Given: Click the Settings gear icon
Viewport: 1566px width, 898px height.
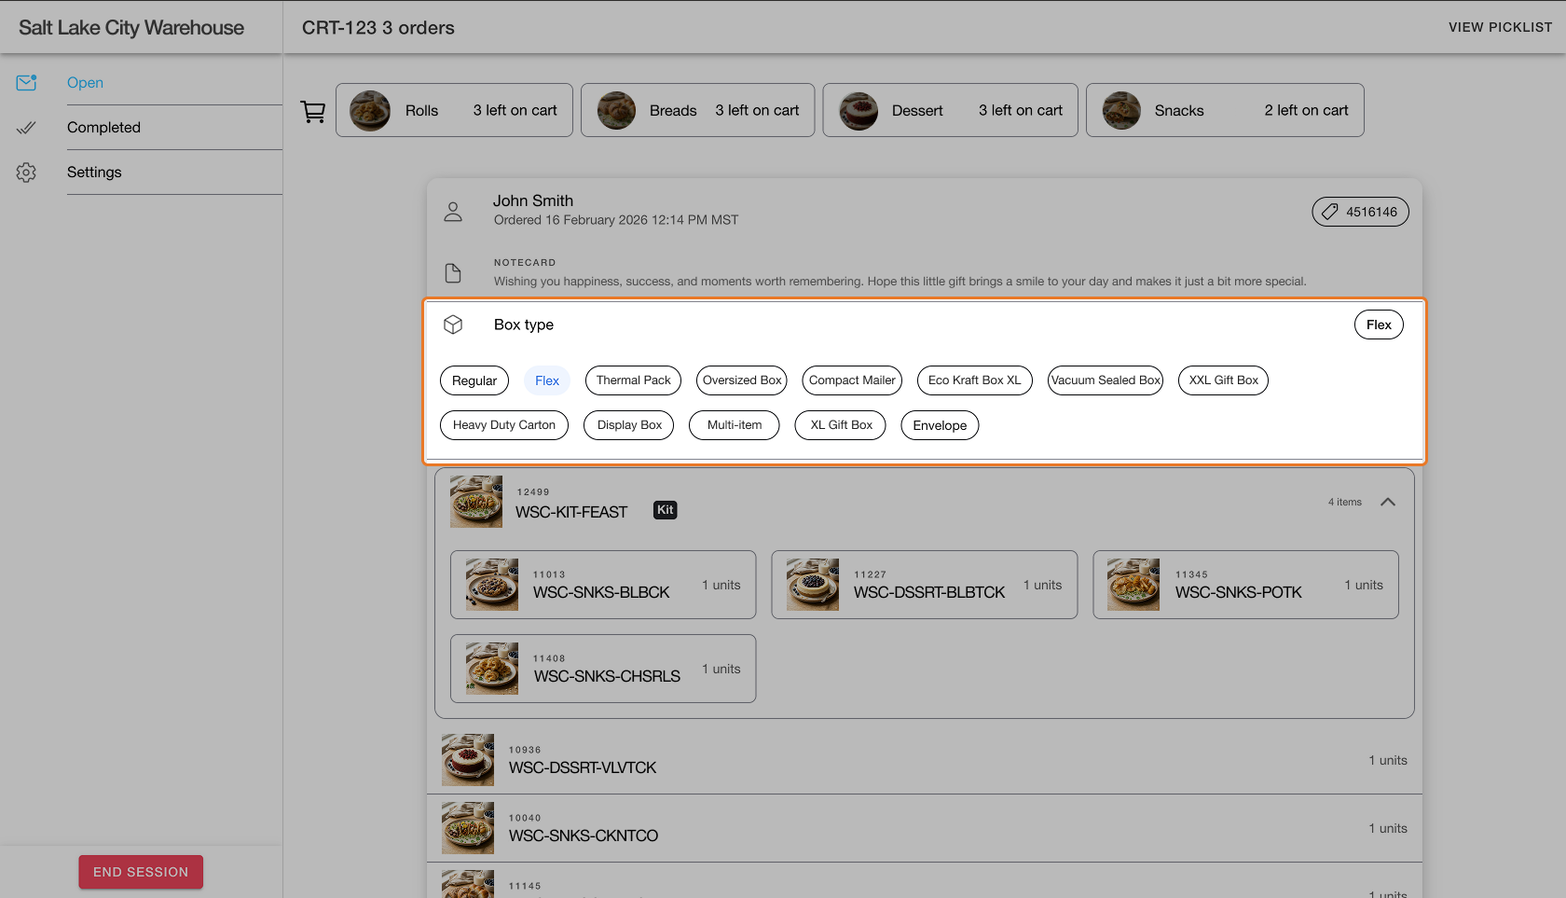Looking at the screenshot, I should [x=26, y=173].
